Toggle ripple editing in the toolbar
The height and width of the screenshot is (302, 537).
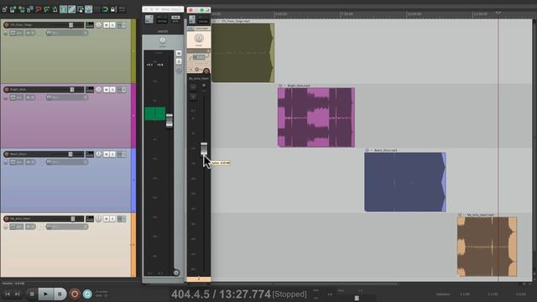coord(81,9)
